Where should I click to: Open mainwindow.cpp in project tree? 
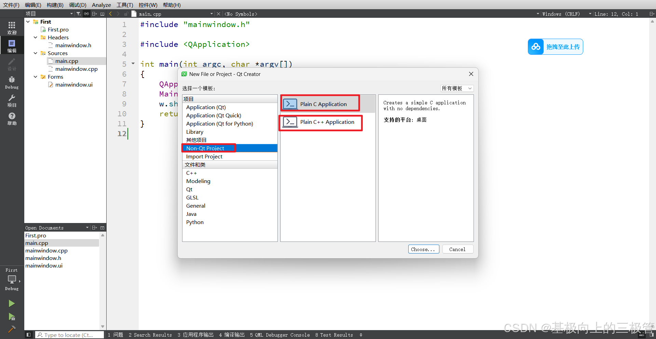point(76,69)
